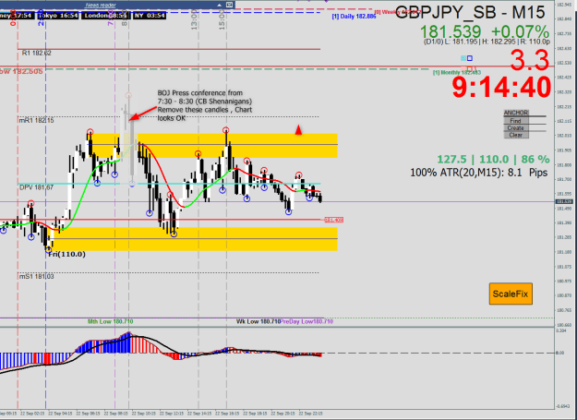Viewport: 577px width, 420px height.
Task: Click the Tokyo 16:54 session clock
Action: 58,16
